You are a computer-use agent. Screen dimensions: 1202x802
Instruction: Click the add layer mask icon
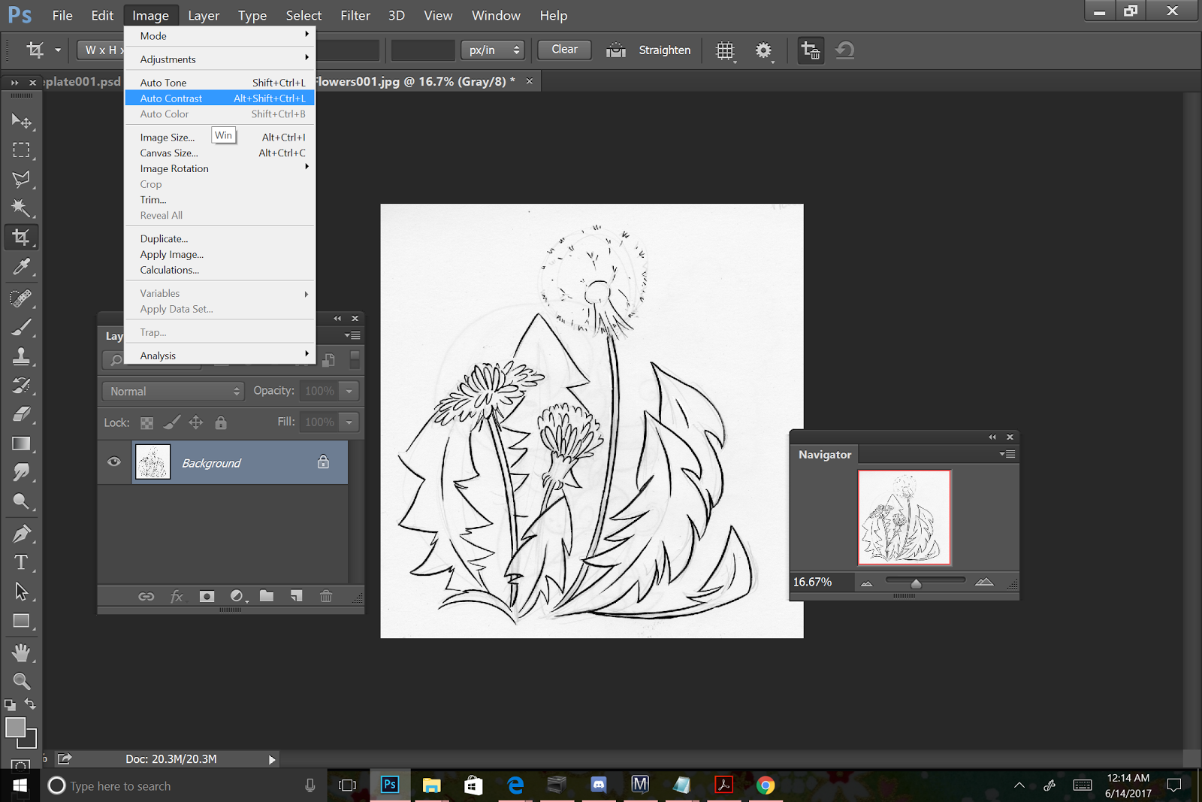[207, 596]
